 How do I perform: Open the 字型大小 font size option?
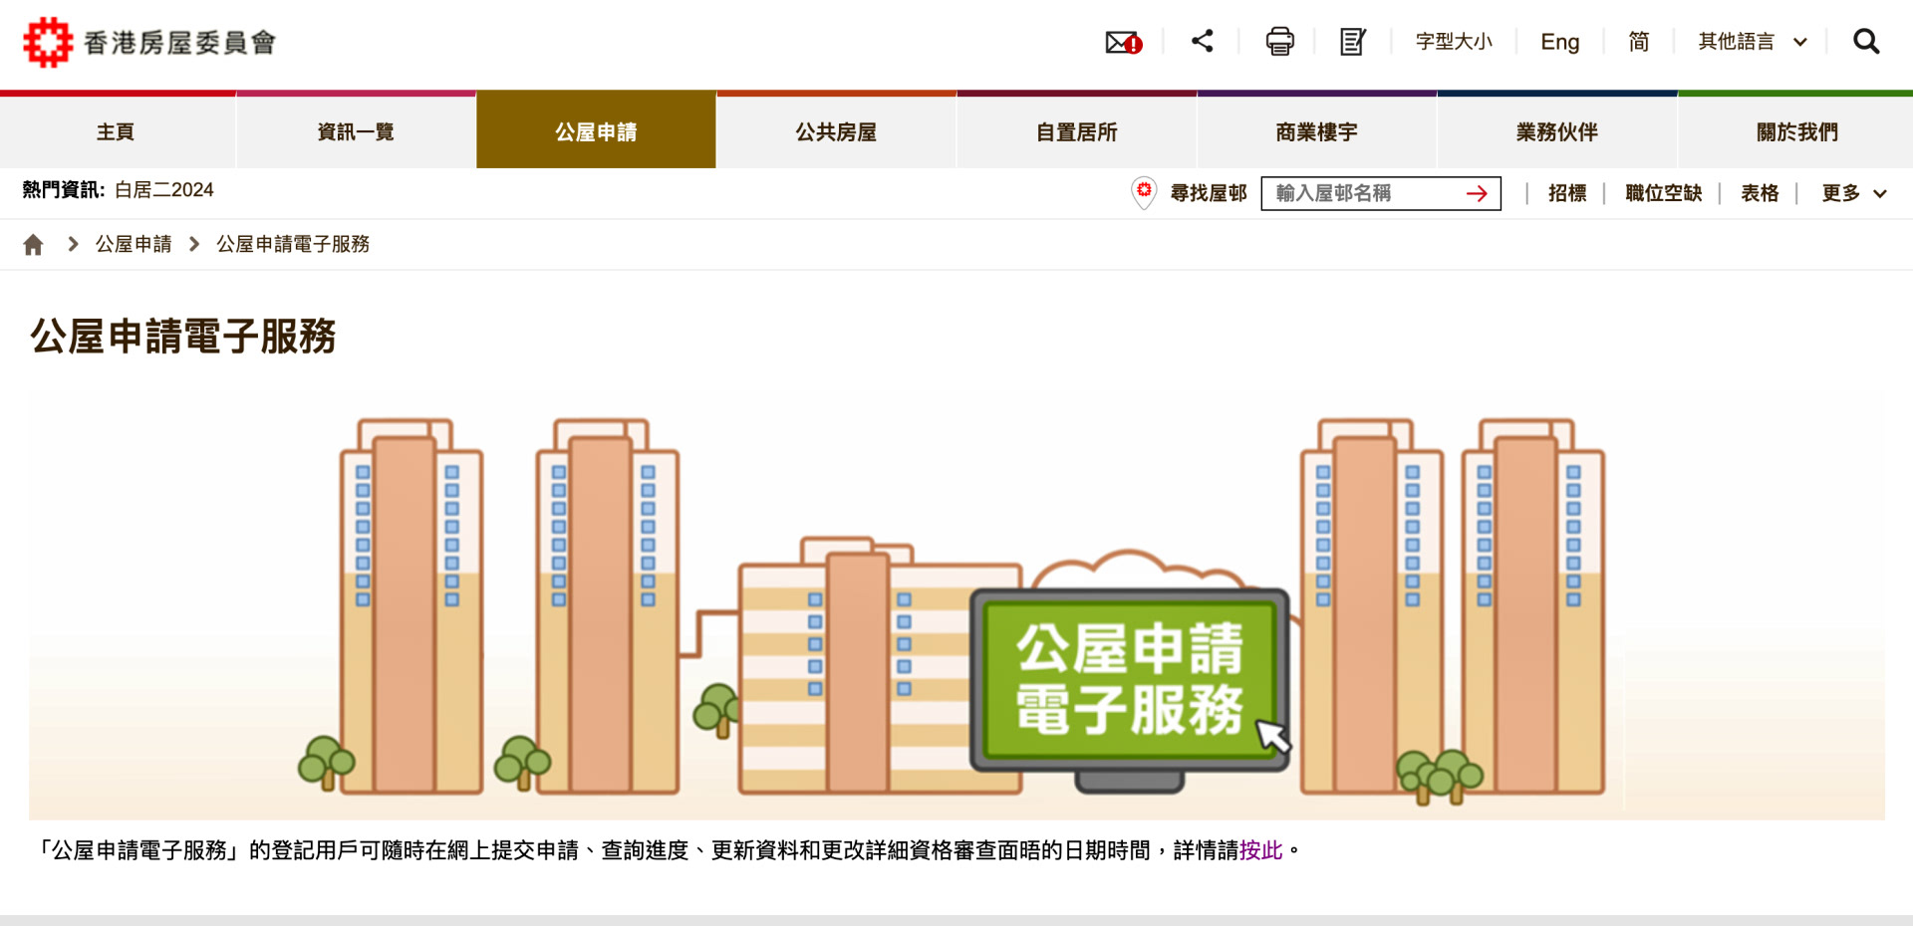(1454, 42)
